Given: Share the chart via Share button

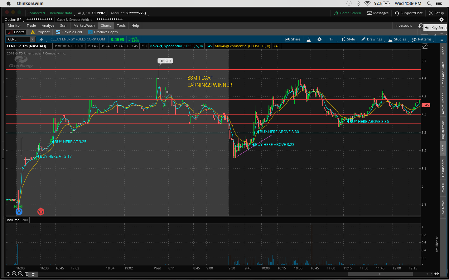Looking at the screenshot, I should coord(292,39).
